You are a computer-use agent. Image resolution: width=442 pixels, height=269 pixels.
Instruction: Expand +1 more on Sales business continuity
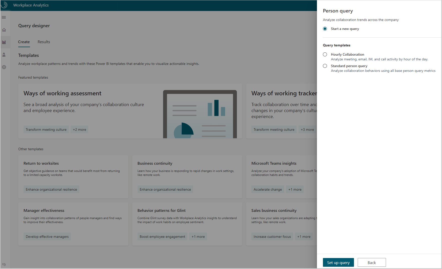[304, 237]
